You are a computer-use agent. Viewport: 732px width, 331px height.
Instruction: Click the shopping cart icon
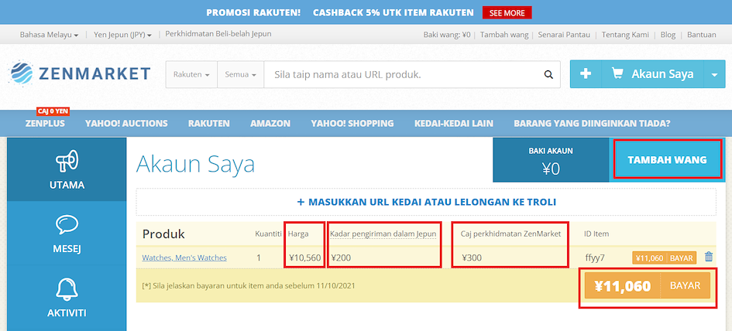(617, 73)
